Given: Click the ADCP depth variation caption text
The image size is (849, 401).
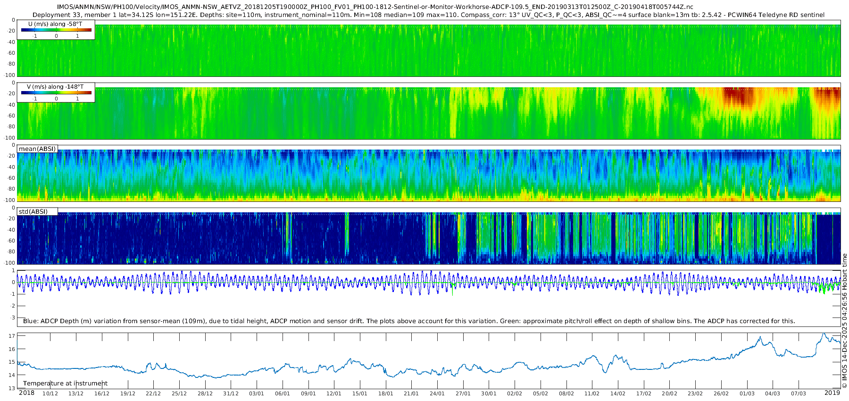Looking at the screenshot, I should point(409,321).
